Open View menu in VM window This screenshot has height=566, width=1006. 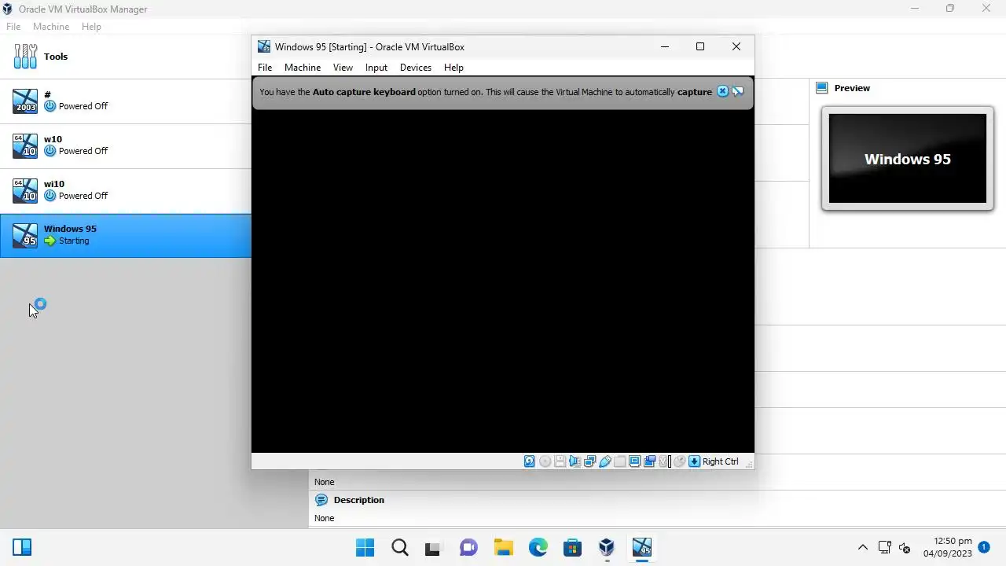[343, 68]
